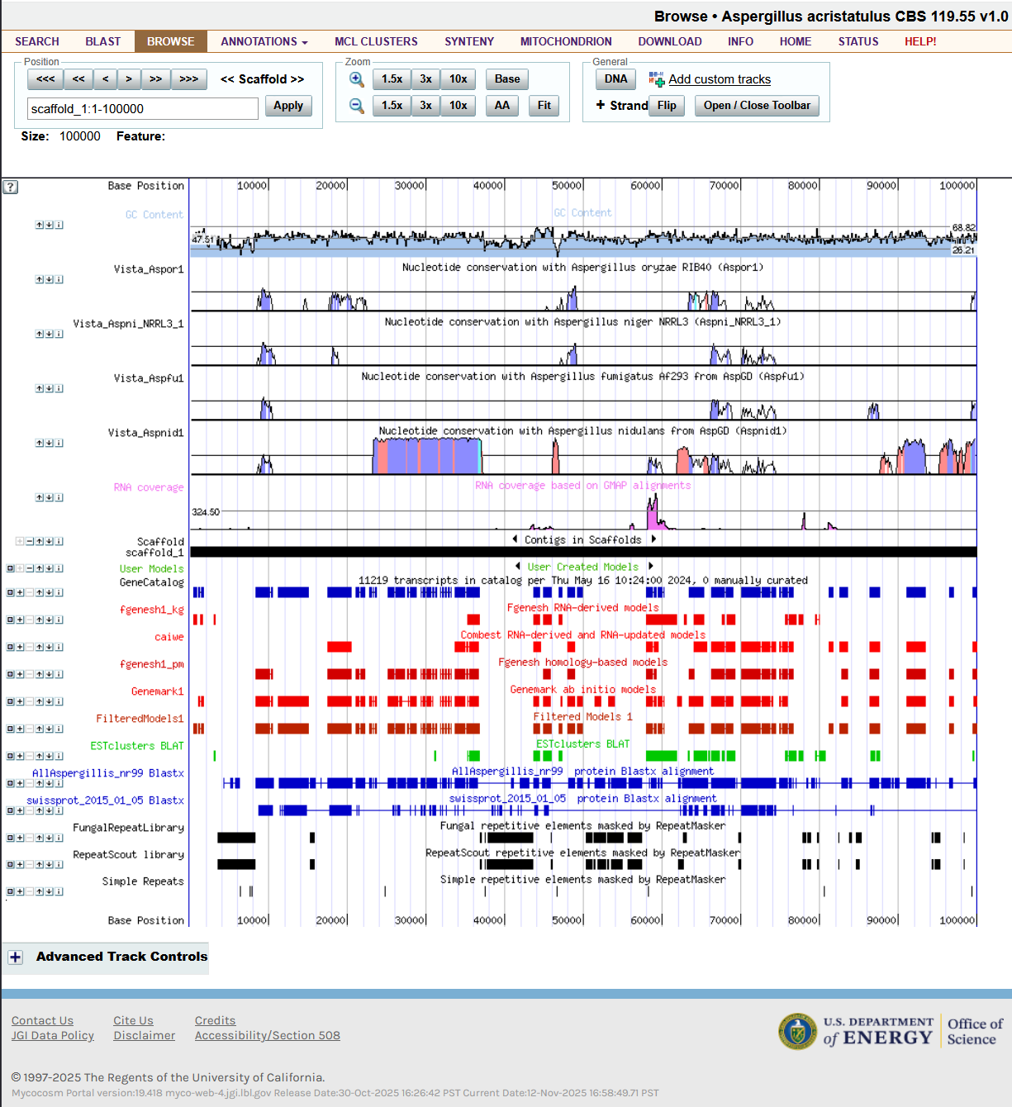Viewport: 1012px width, 1107px height.
Task: Open the ANNOTATIONS dropdown menu
Action: click(x=263, y=41)
